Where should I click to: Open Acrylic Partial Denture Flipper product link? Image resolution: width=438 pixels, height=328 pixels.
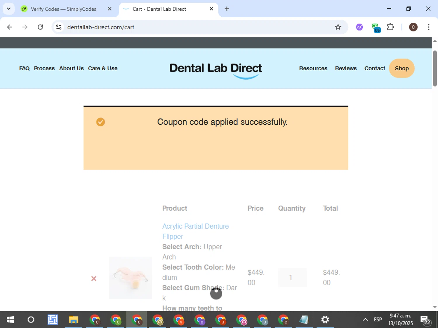(x=195, y=231)
